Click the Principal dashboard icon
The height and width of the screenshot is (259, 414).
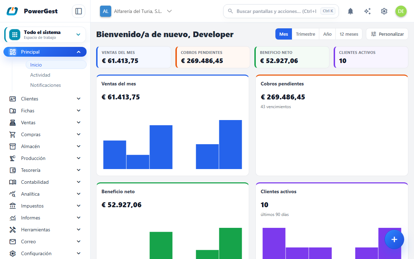(x=13, y=52)
